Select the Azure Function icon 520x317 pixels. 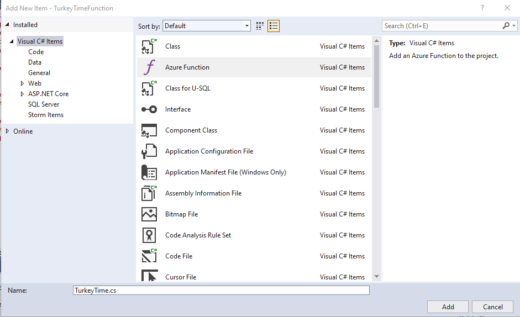click(x=149, y=67)
